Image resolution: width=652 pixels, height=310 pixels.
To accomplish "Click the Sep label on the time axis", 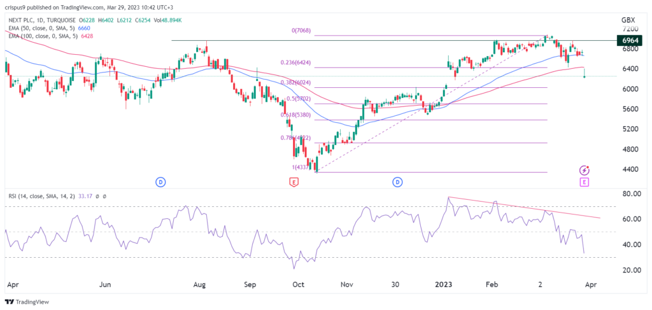I will pyautogui.click(x=250, y=285).
